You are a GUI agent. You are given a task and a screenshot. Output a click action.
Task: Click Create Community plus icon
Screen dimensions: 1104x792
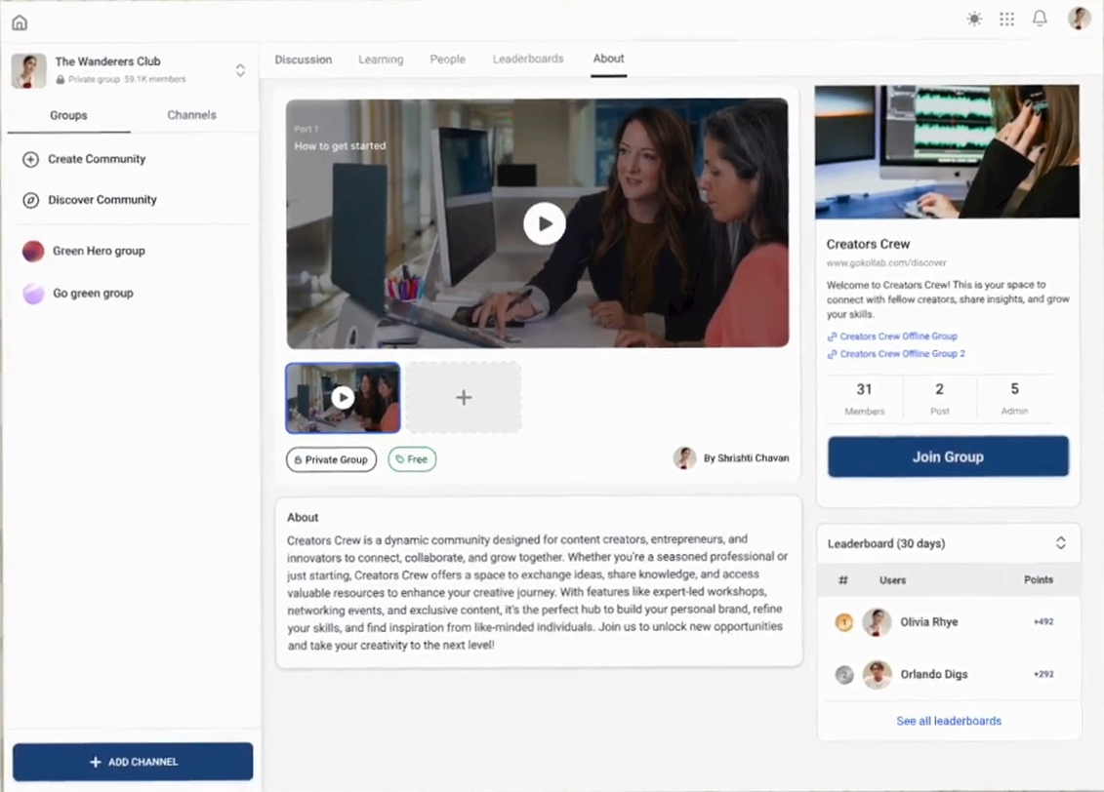coord(30,159)
